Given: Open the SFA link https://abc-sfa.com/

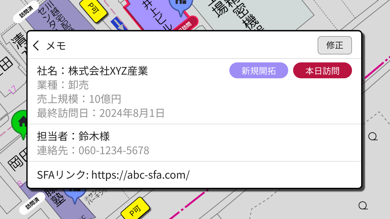Looking at the screenshot, I should coord(140,175).
